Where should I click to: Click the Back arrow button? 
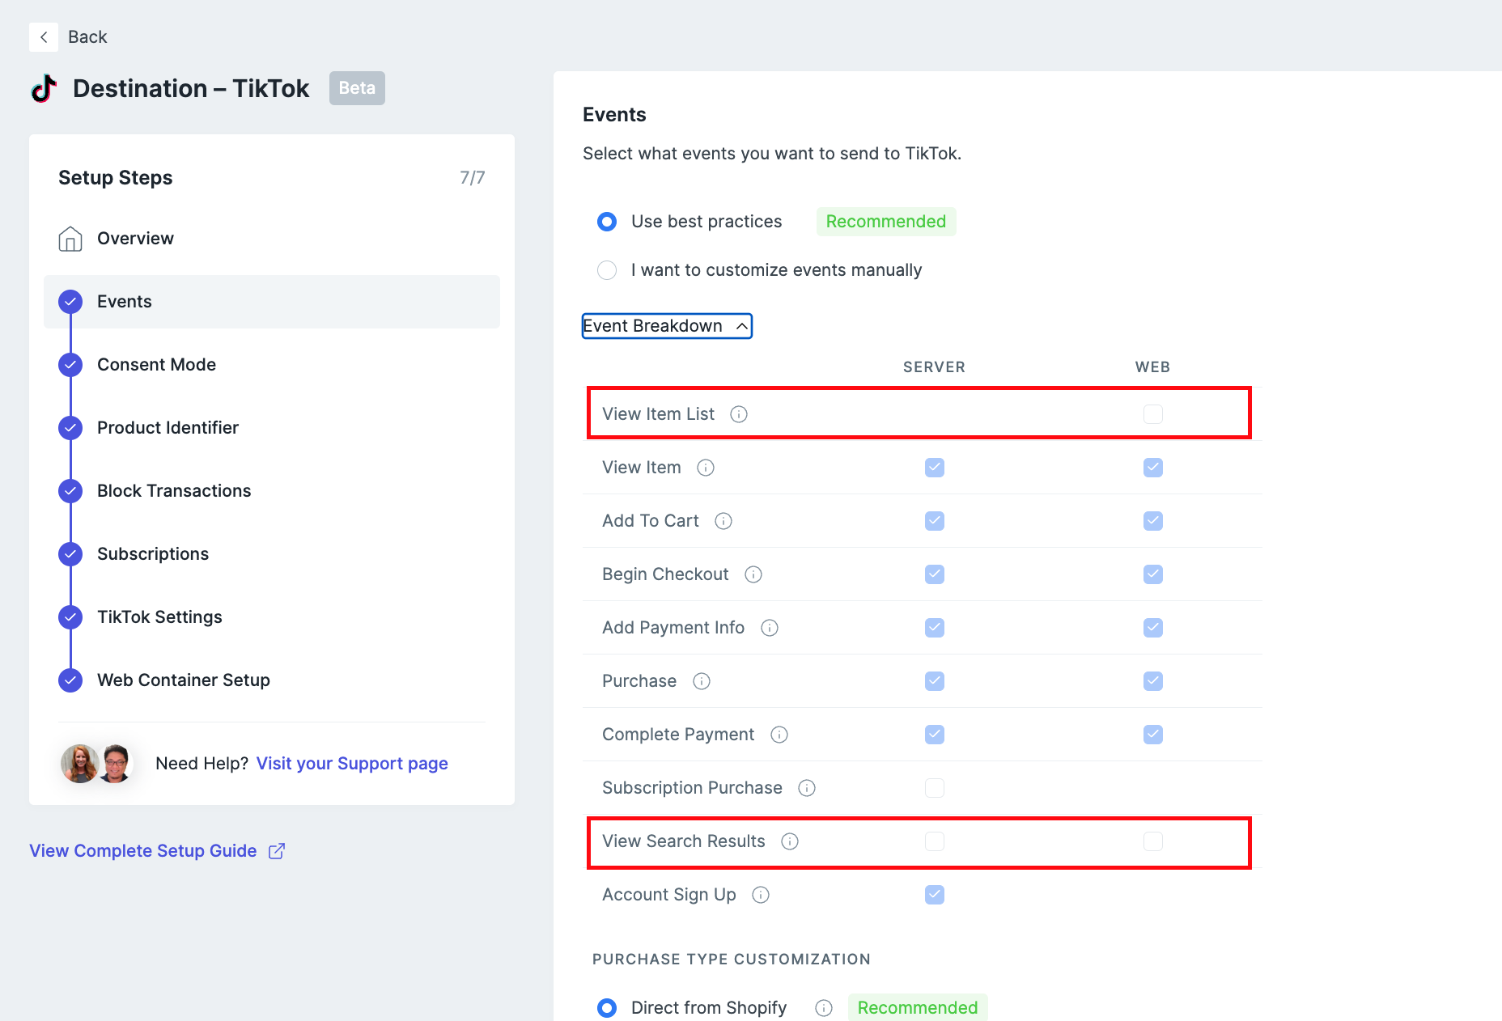pyautogui.click(x=44, y=37)
